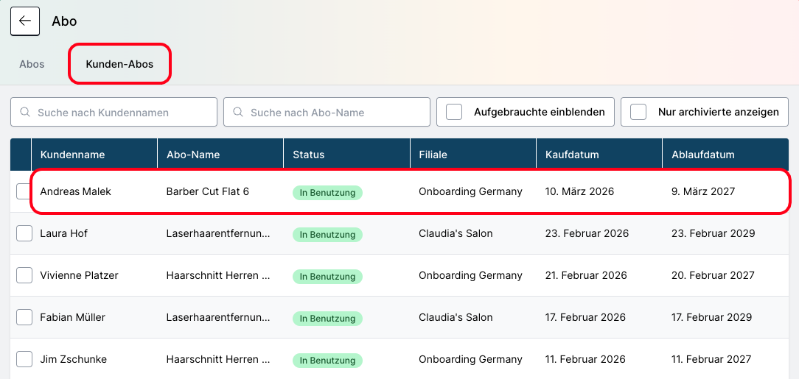Click the Barber Cut Flat 6 entry
This screenshot has width=799, height=379.
208,191
